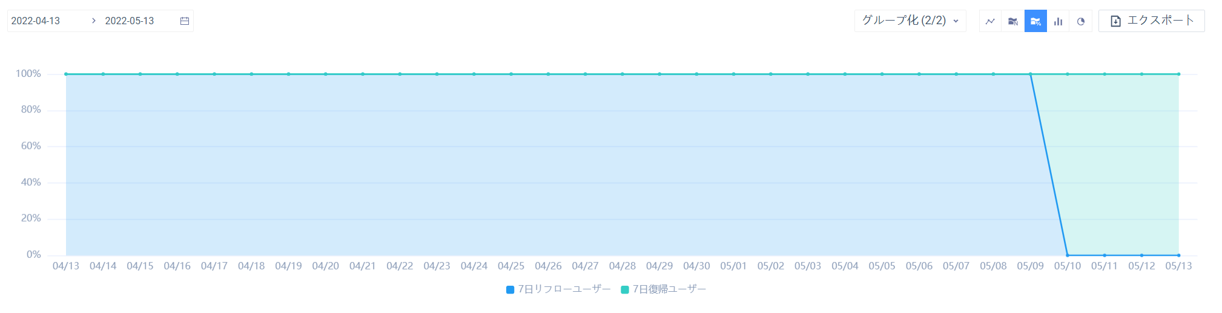Screen dimensions: 1222x313
Task: Click the calendar icon in date range
Action: [185, 21]
